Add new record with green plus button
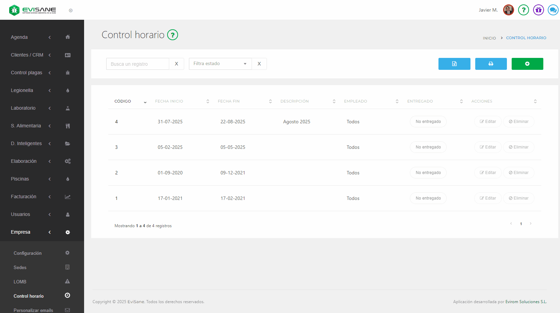560x313 pixels. tap(527, 64)
